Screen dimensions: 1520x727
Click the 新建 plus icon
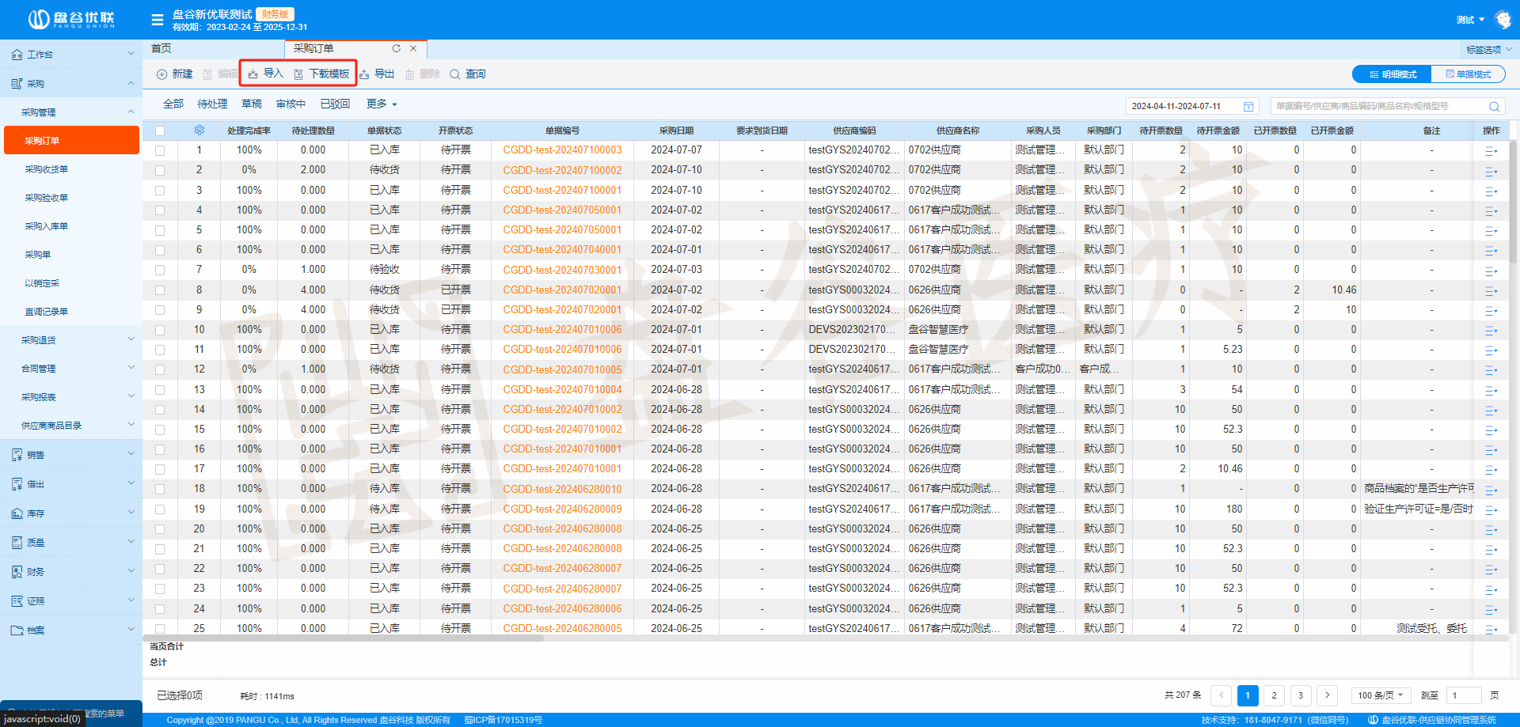tap(161, 74)
